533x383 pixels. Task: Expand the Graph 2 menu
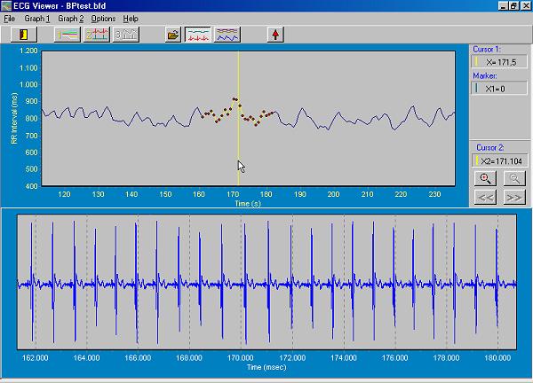71,18
